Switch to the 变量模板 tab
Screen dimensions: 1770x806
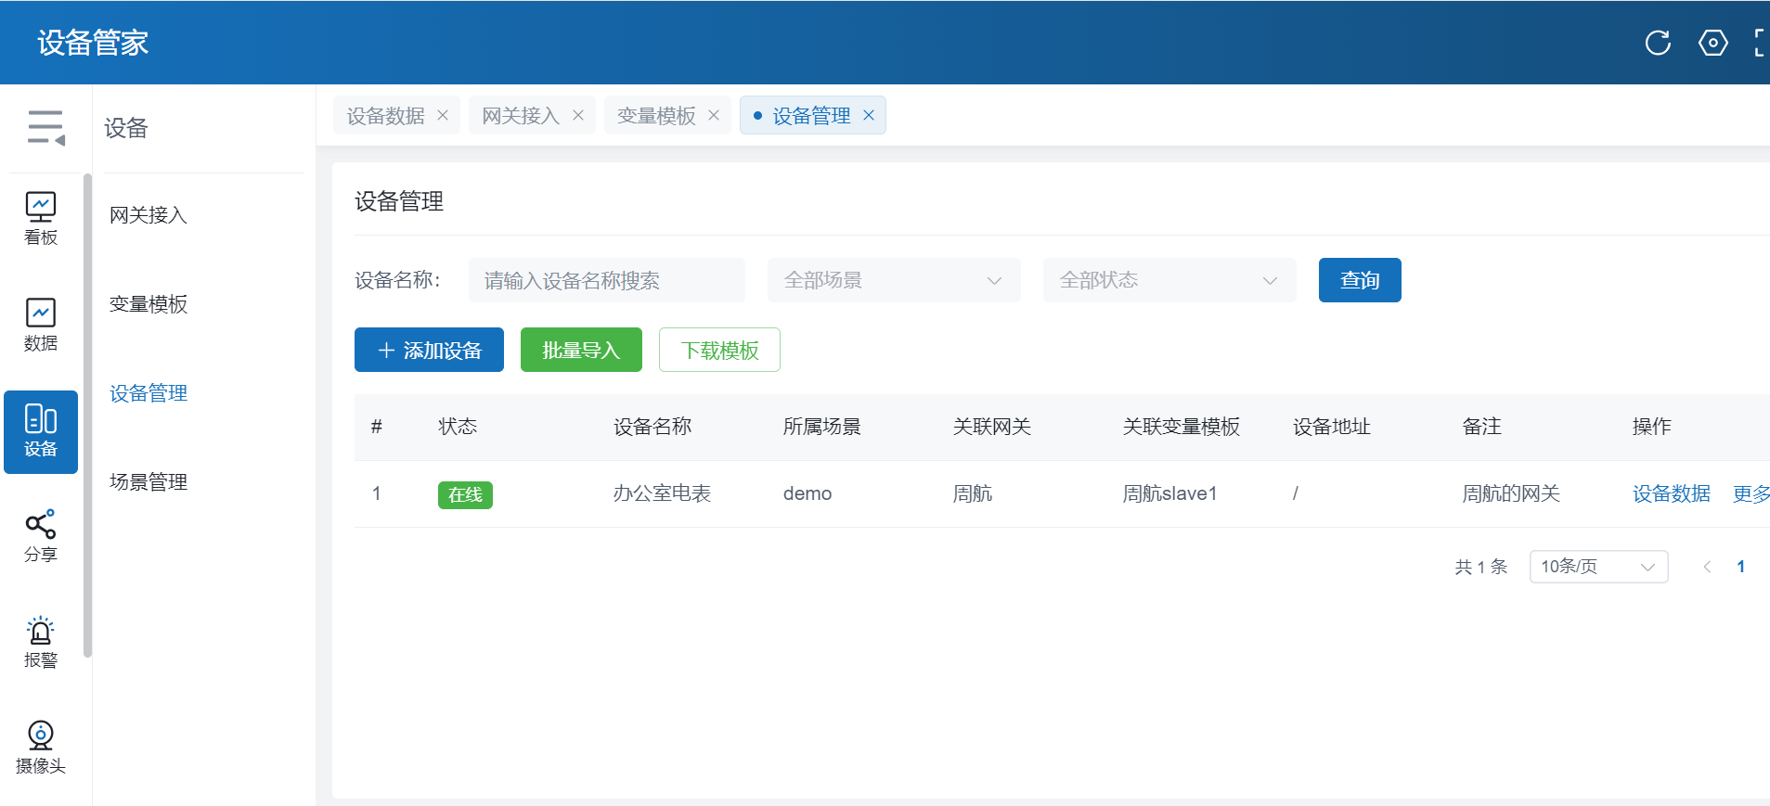pos(656,116)
